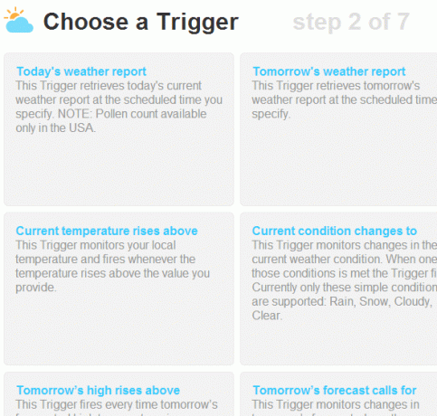This screenshot has width=437, height=416.
Task: Open "Tomorrow's weather report" trigger link
Action: tap(329, 71)
